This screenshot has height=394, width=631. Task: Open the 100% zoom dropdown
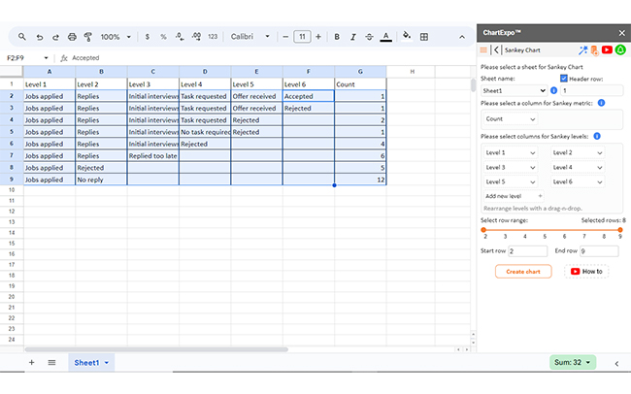(x=116, y=37)
